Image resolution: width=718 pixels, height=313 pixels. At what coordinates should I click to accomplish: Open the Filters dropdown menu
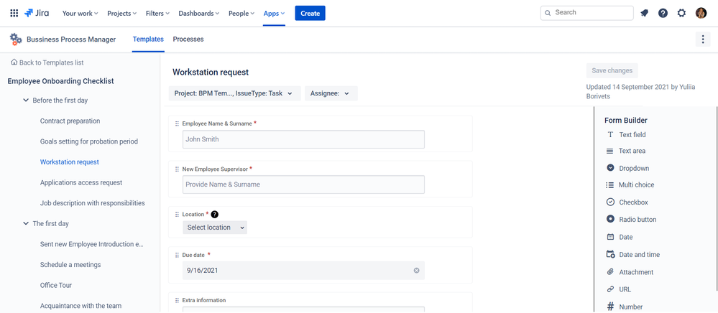tap(157, 13)
